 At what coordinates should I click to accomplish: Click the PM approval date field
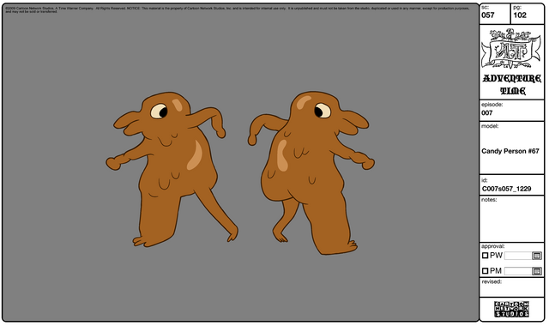(518, 271)
